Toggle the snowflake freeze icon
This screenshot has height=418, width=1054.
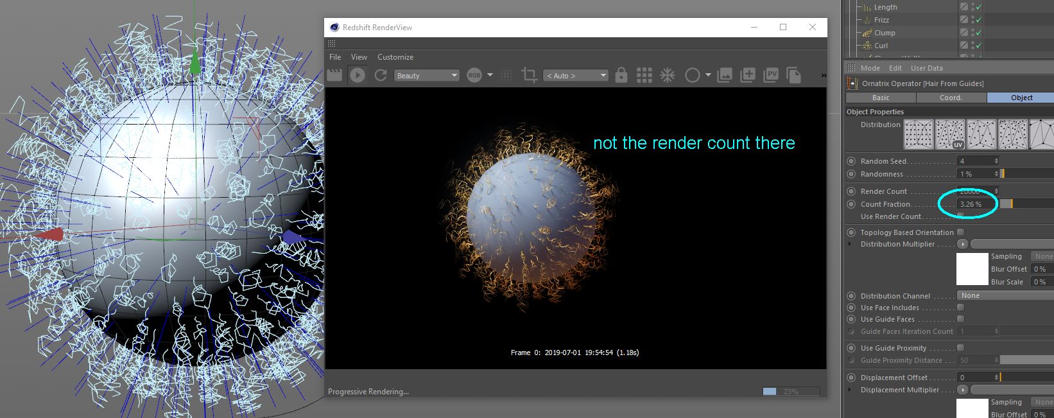tap(668, 75)
